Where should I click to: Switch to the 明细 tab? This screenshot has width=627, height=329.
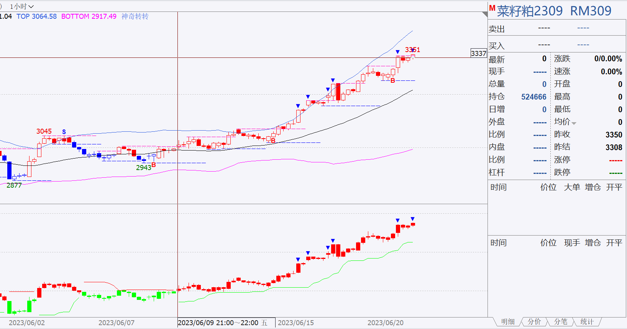point(508,322)
